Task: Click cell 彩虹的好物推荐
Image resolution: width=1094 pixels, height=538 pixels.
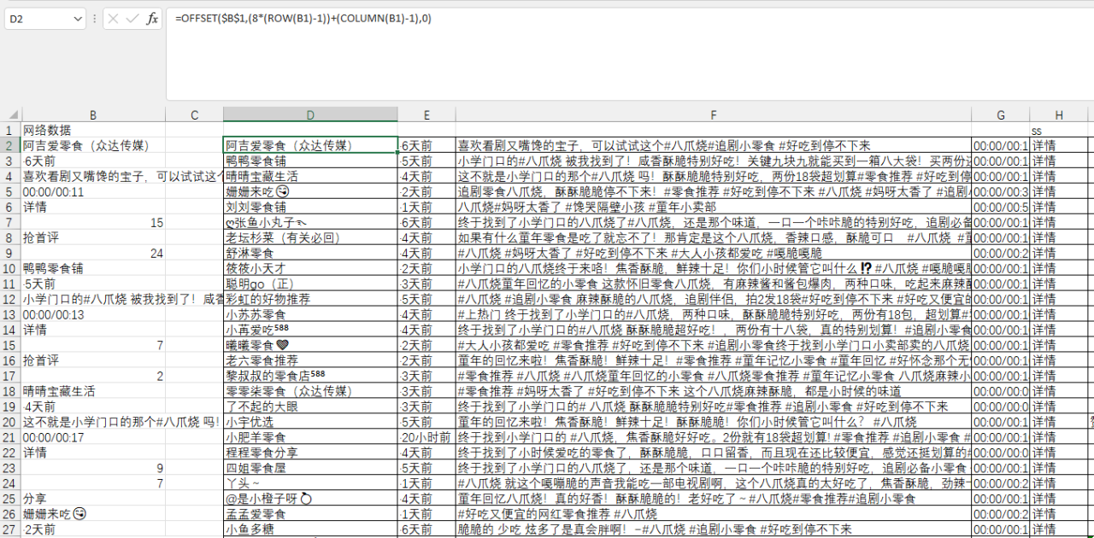Action: [310, 300]
